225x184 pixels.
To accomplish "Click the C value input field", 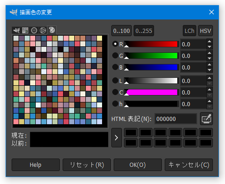I will 193,93.
